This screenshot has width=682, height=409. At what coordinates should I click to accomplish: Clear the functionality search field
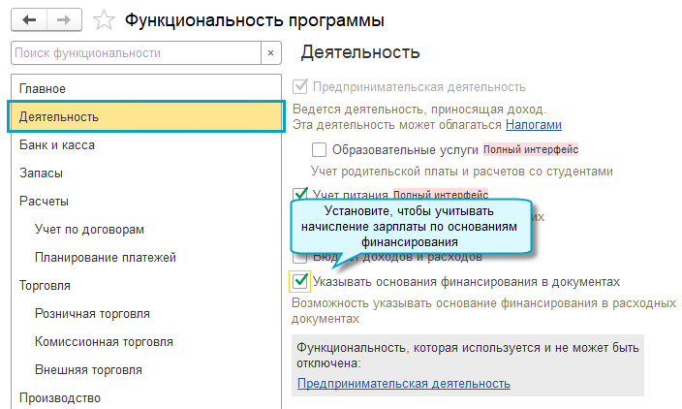pyautogui.click(x=270, y=53)
